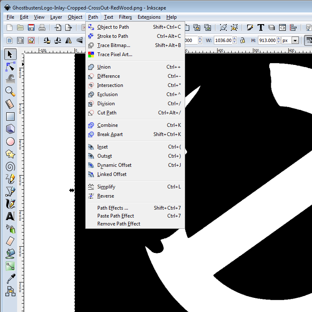This screenshot has width=312, height=312.
Task: Select the Connector diagram tool
Action: pyautogui.click(x=10, y=291)
